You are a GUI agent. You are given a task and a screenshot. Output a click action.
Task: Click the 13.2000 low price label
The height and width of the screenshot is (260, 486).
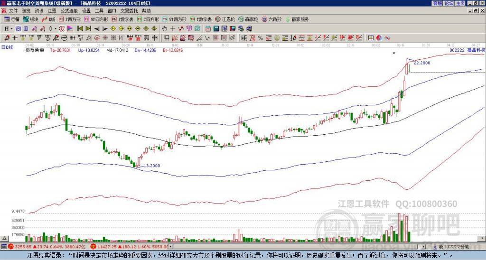(151, 166)
